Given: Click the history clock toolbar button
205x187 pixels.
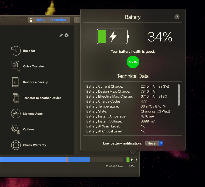Looking at the screenshot, I should [78, 20].
